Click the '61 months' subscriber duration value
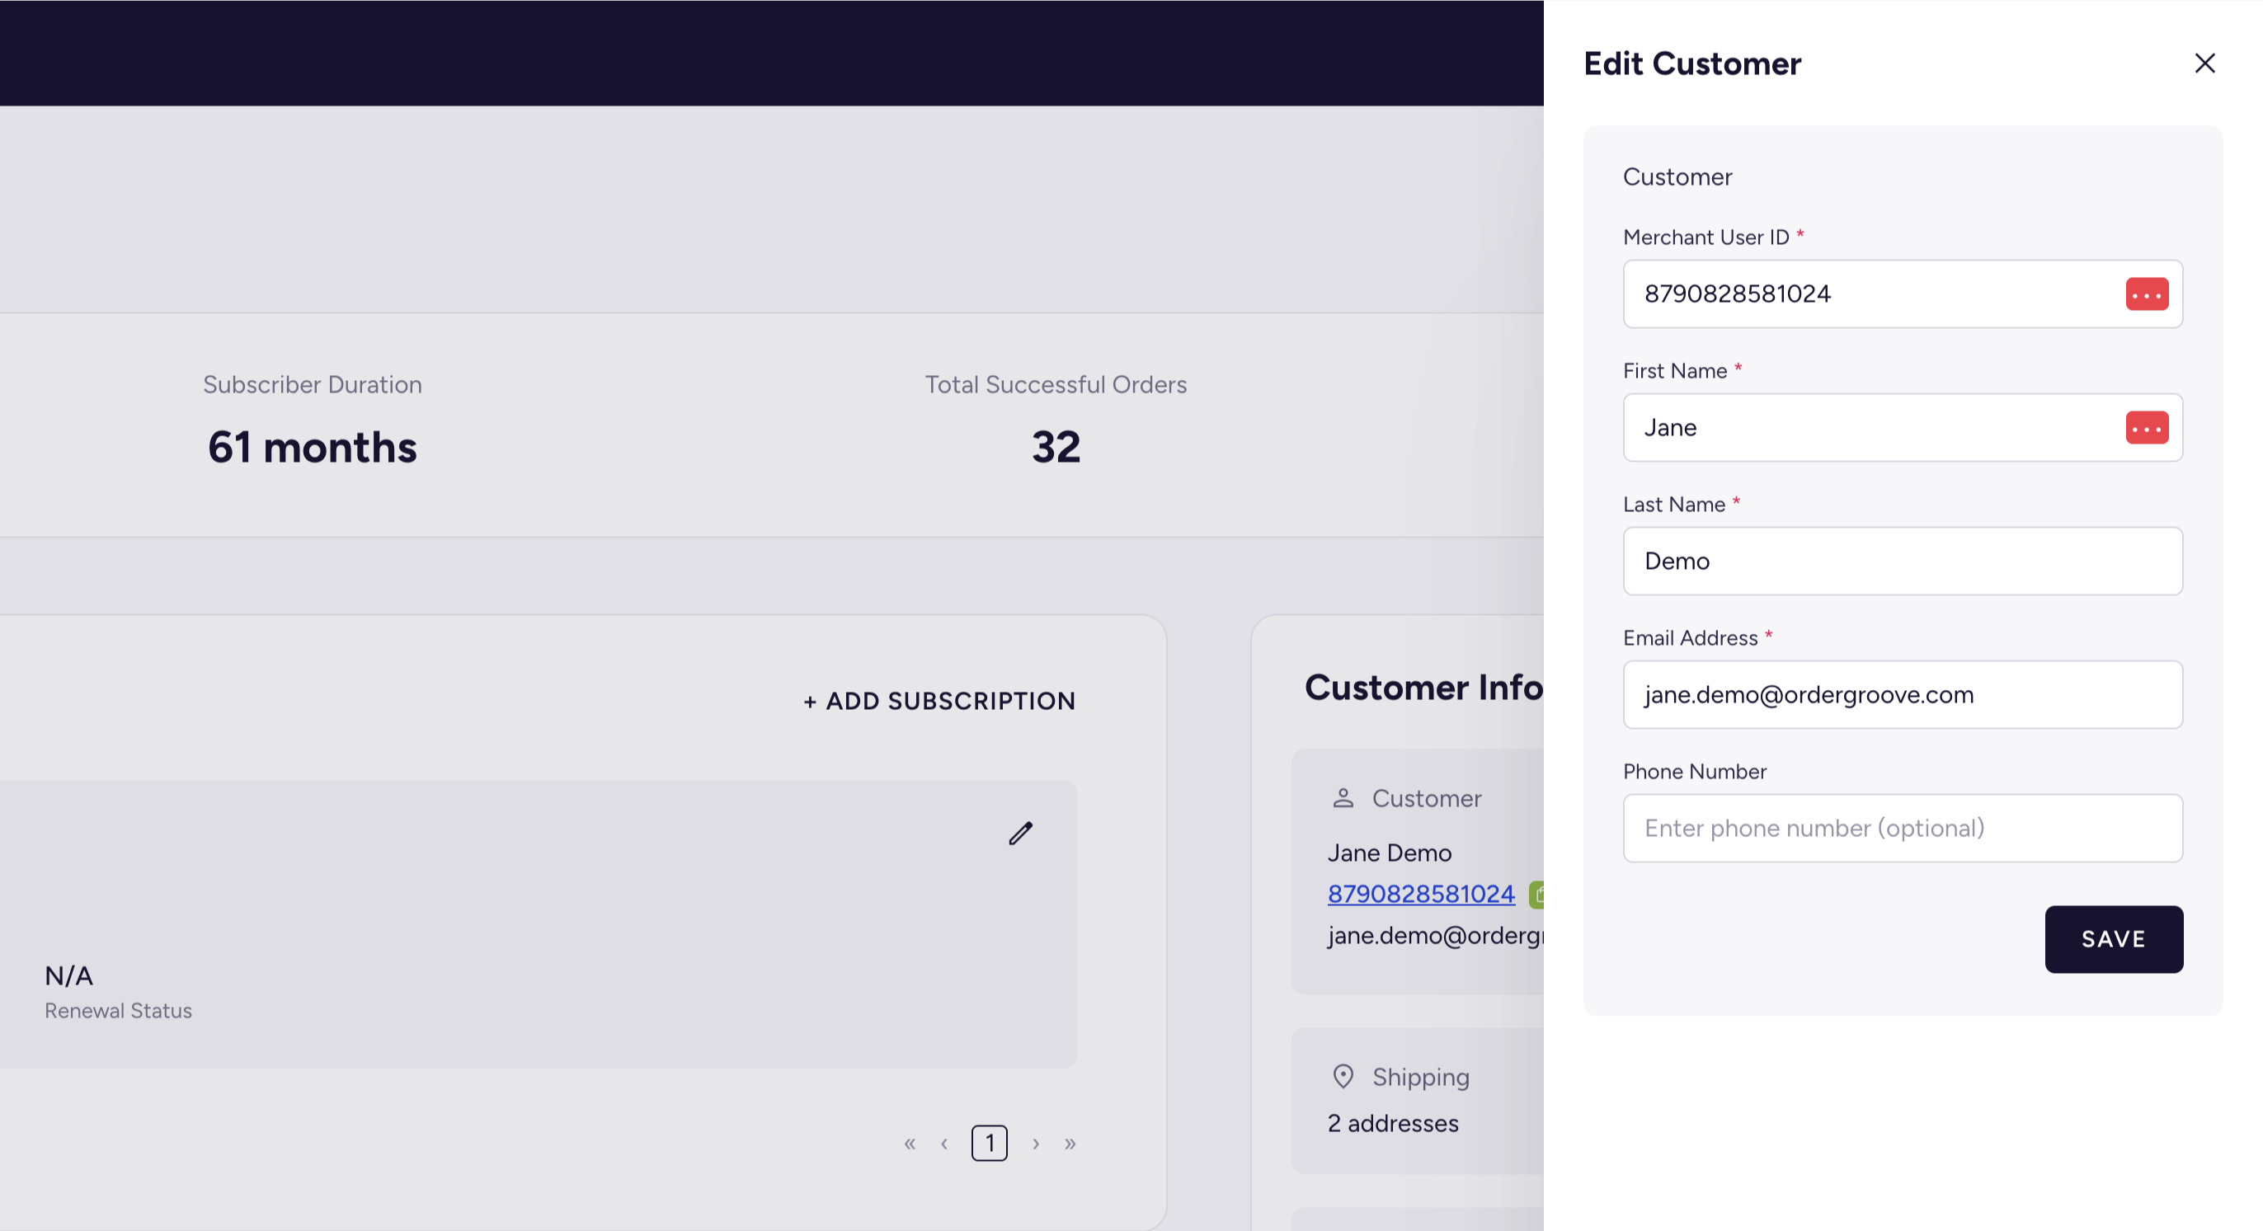 [x=312, y=448]
